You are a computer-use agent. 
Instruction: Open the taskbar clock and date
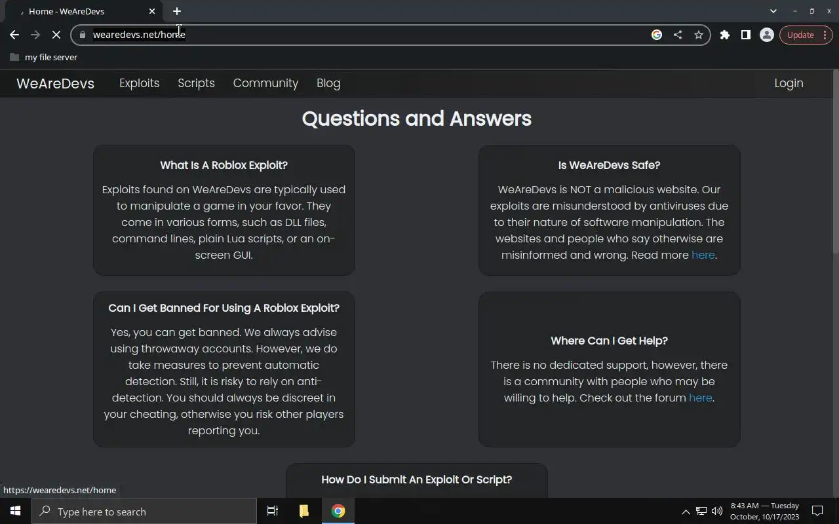764,511
